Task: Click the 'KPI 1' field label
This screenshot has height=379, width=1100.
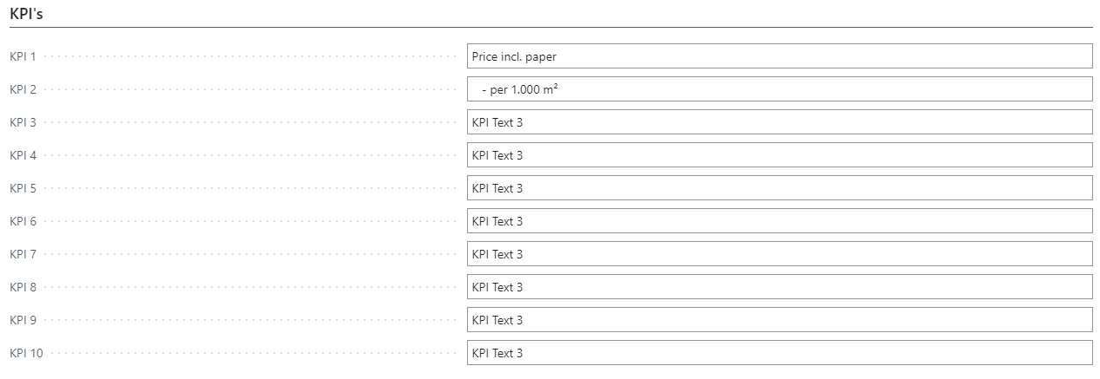Action: 23,56
